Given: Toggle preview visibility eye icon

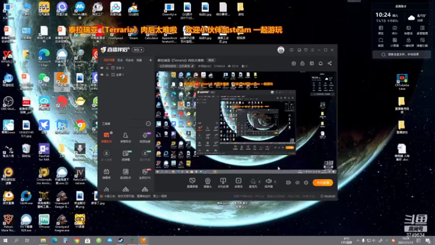Looking at the screenshot, I should [x=297, y=182].
